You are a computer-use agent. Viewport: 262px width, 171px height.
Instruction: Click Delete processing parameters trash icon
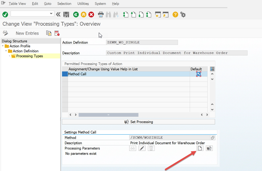pyautogui.click(x=151, y=148)
